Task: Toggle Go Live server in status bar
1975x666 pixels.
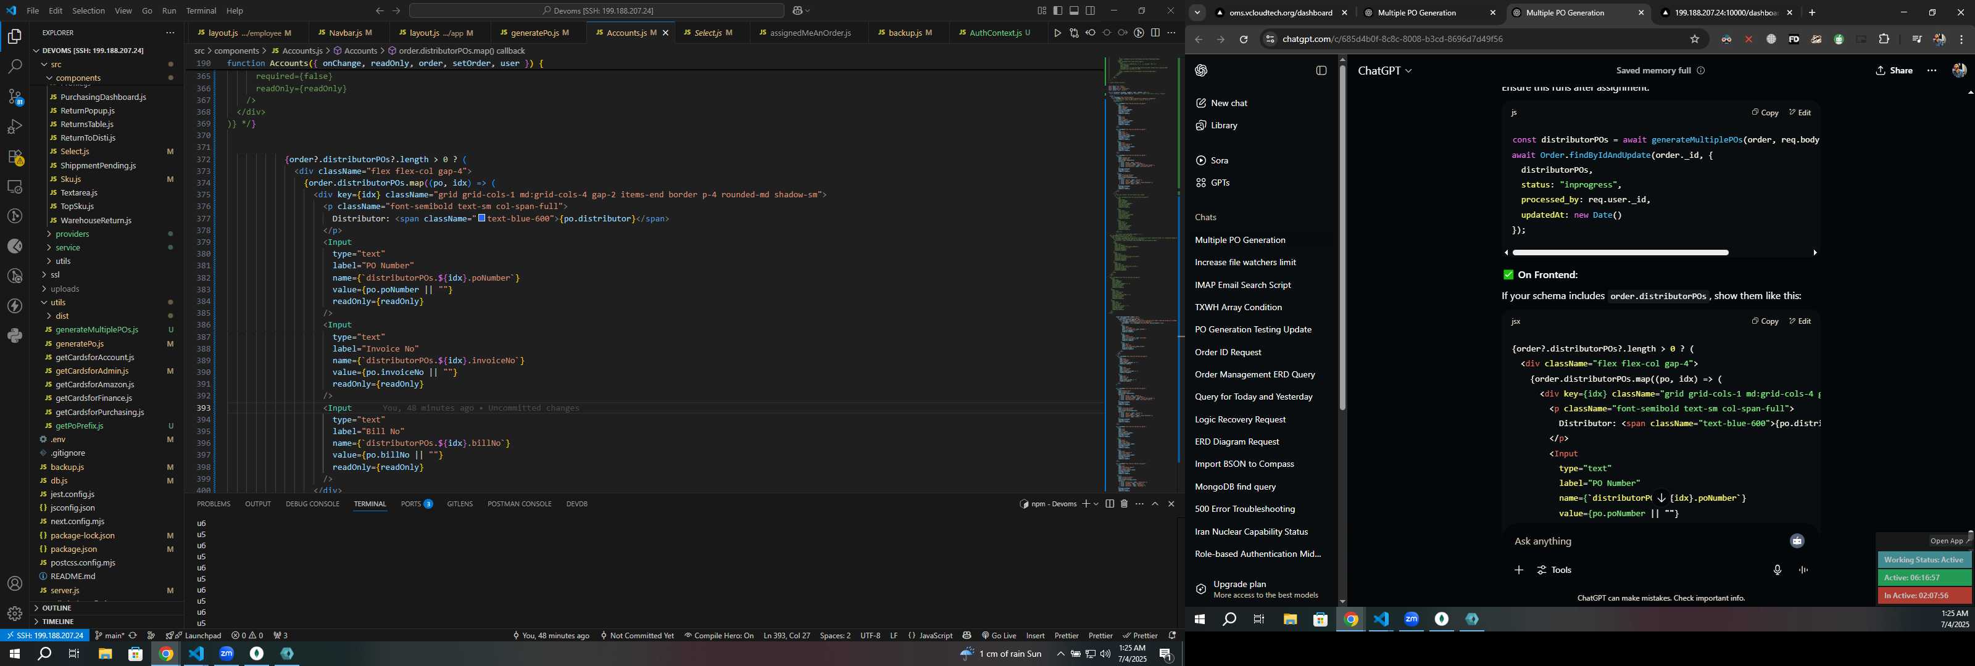Action: pos(998,635)
